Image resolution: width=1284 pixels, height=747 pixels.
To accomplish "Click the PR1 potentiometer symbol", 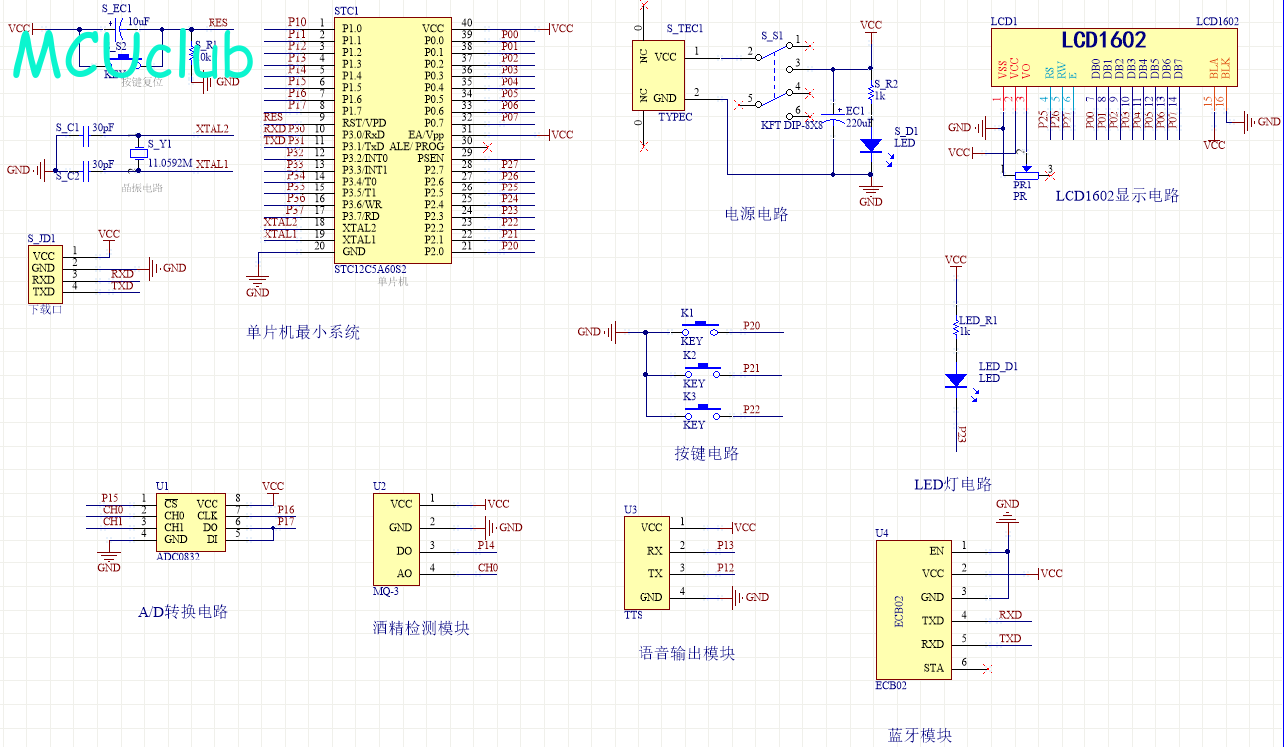I will (x=1024, y=175).
